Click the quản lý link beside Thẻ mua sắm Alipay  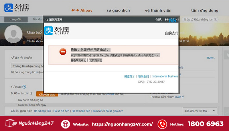(179, 97)
